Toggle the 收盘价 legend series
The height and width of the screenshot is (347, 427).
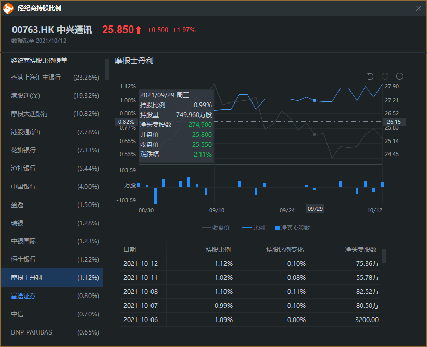[216, 228]
